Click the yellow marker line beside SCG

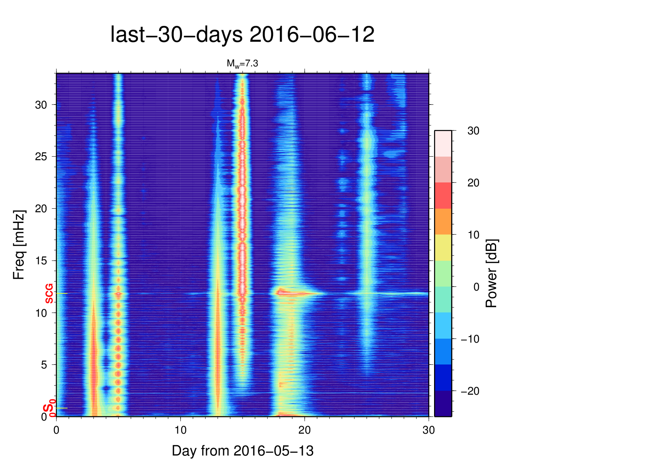click(x=62, y=293)
